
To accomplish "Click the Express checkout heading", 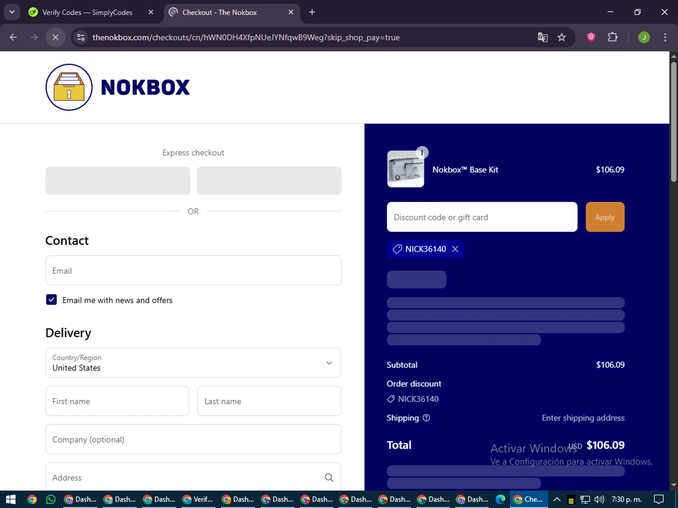I will point(193,153).
